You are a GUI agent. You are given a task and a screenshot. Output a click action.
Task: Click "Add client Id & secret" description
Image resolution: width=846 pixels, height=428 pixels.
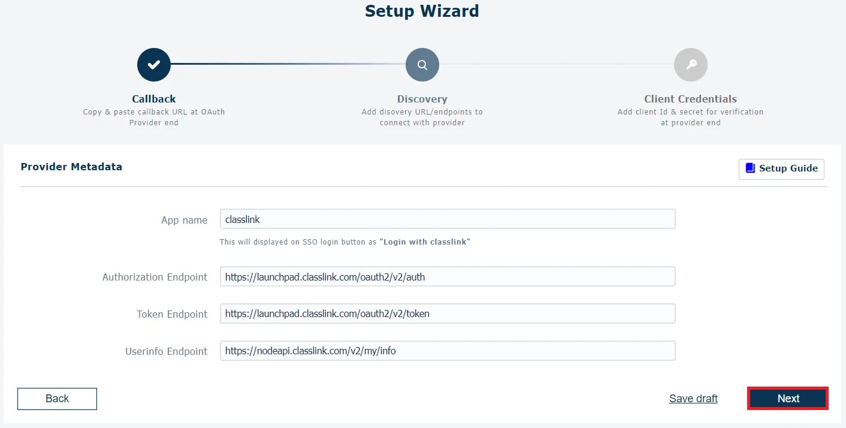click(x=691, y=117)
